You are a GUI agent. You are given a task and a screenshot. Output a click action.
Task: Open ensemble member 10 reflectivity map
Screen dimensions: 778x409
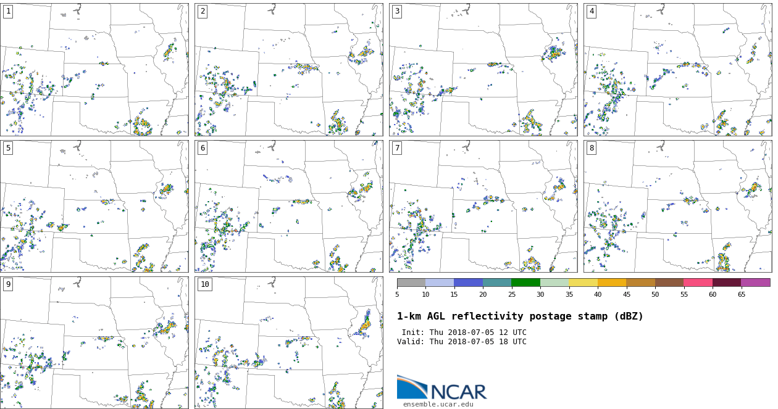click(288, 342)
